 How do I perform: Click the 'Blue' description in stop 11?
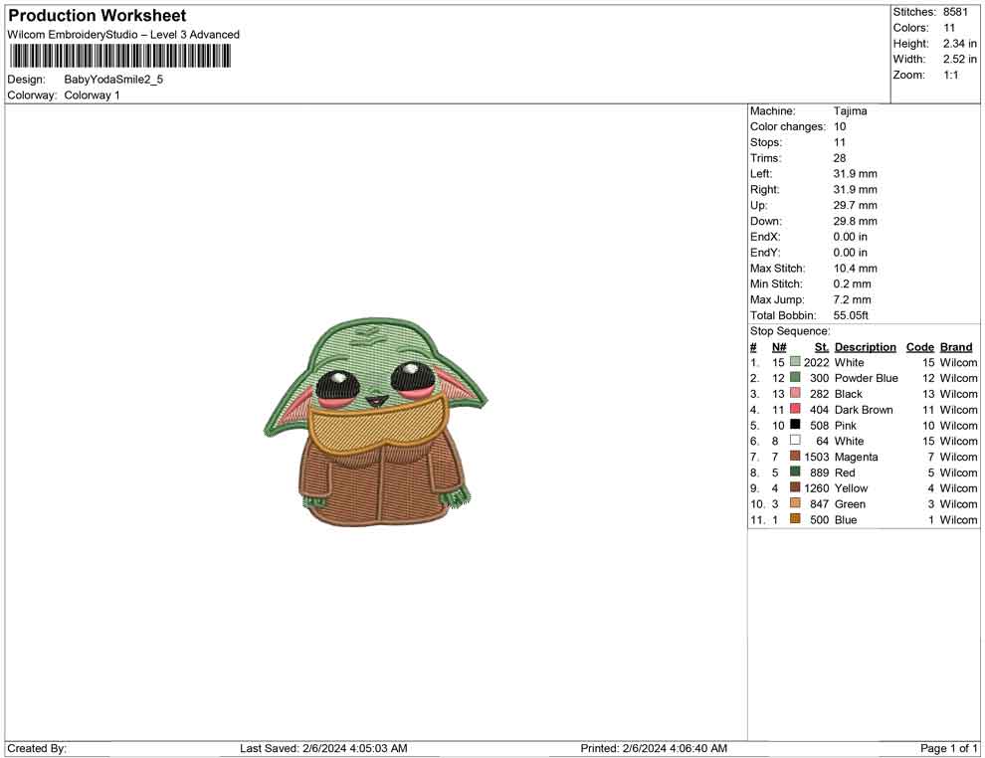[x=846, y=519]
